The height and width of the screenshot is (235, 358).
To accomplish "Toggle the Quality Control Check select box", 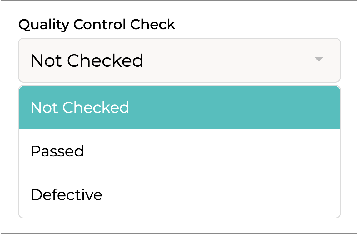I will click(x=179, y=60).
